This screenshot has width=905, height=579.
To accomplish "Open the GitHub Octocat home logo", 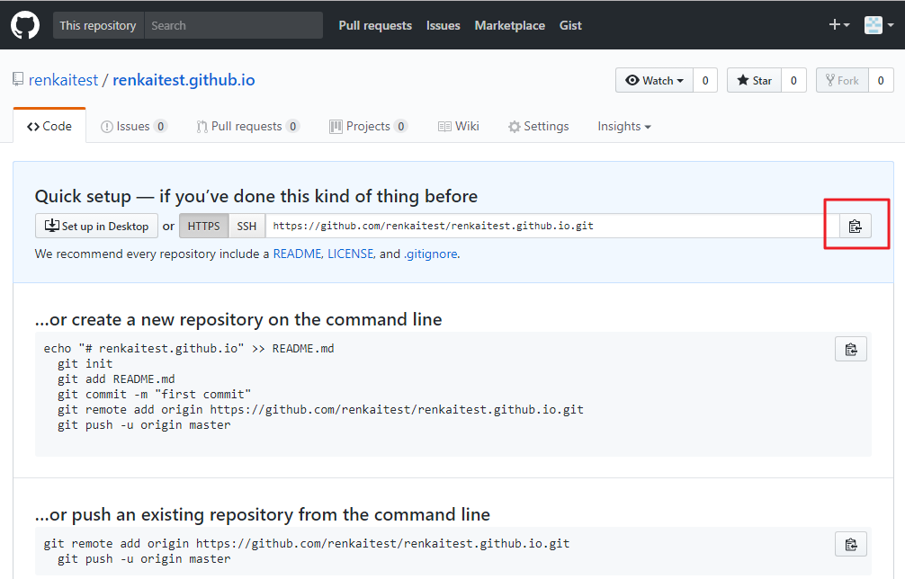I will 25,25.
